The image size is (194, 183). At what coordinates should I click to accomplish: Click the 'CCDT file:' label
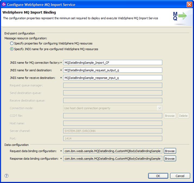click(x=16, y=116)
